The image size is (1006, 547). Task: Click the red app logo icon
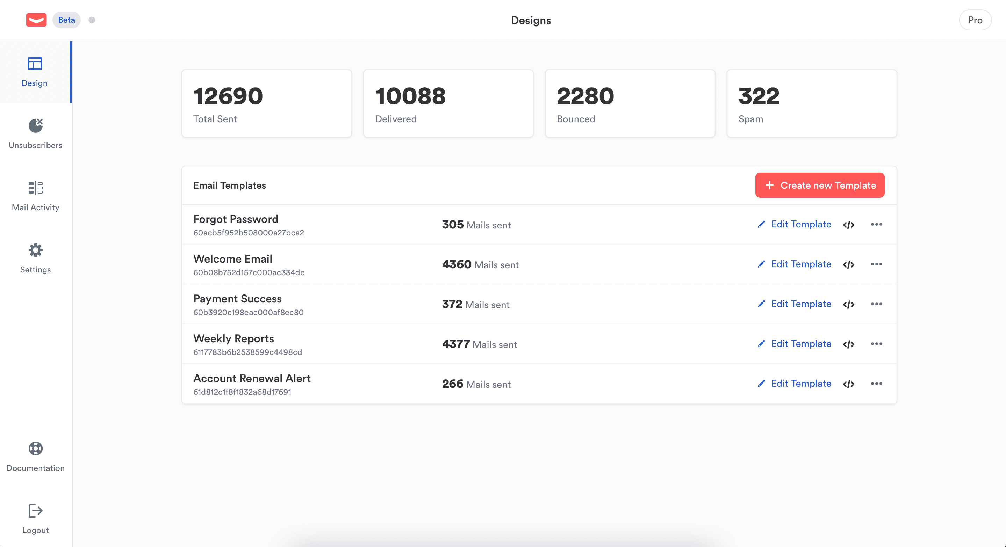36,20
